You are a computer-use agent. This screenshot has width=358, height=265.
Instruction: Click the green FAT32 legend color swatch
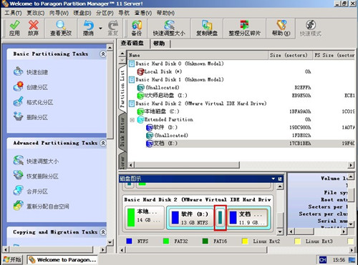click(166, 241)
